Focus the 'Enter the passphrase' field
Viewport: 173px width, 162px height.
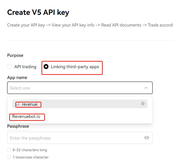point(80,138)
